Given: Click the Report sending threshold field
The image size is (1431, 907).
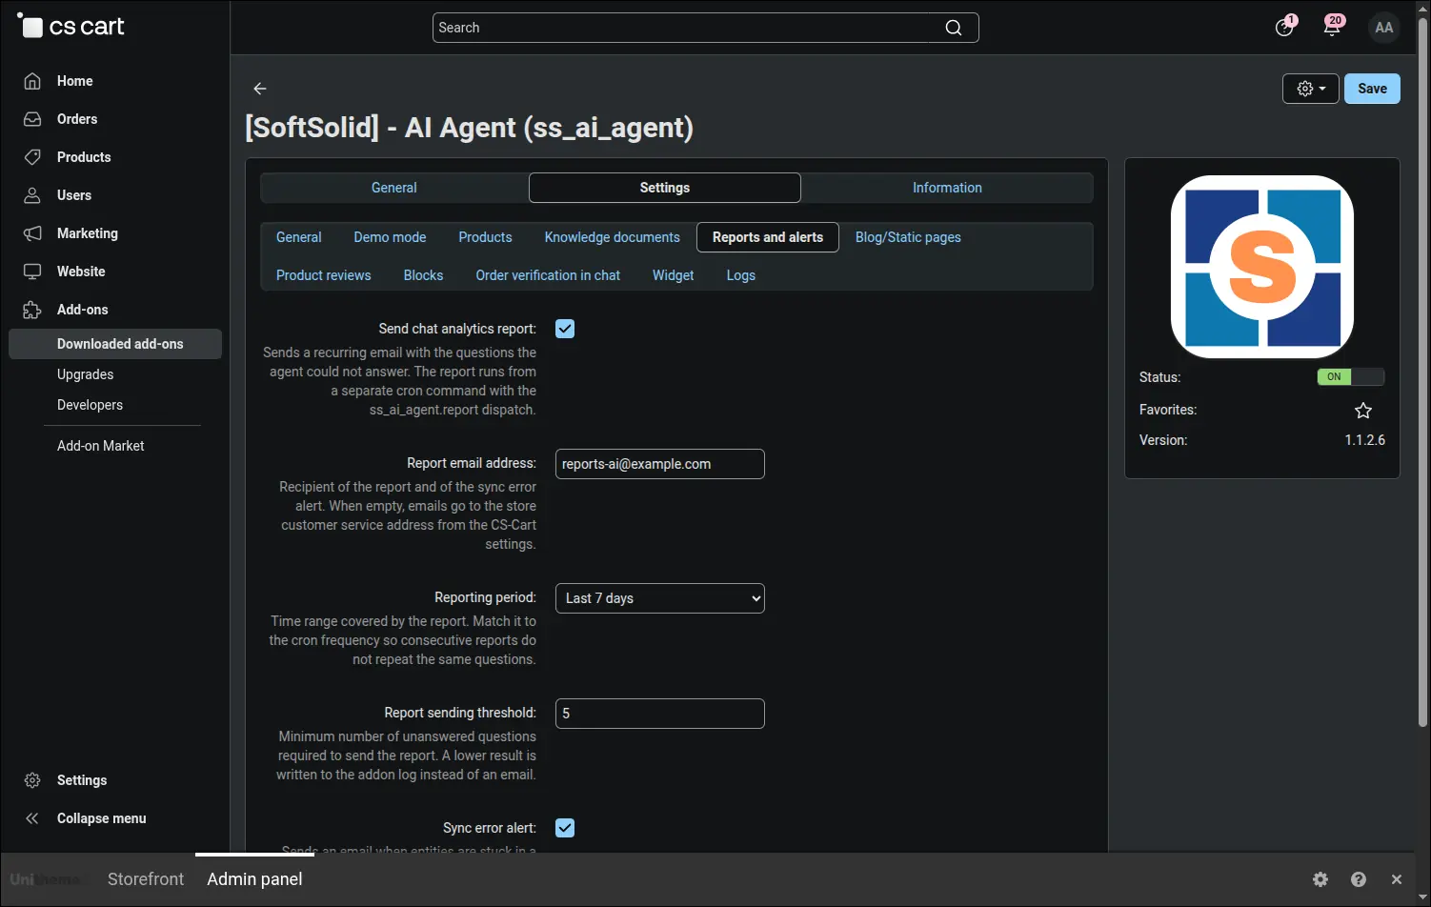Looking at the screenshot, I should pos(660,714).
